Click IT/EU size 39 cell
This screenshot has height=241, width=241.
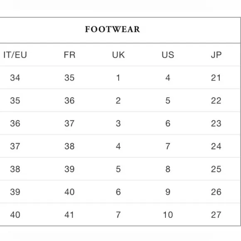coord(15,192)
